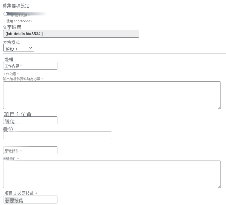The width and height of the screenshot is (226, 205).
Task: Click the 工作內容 label input under 邊框
Action: click(x=30, y=66)
